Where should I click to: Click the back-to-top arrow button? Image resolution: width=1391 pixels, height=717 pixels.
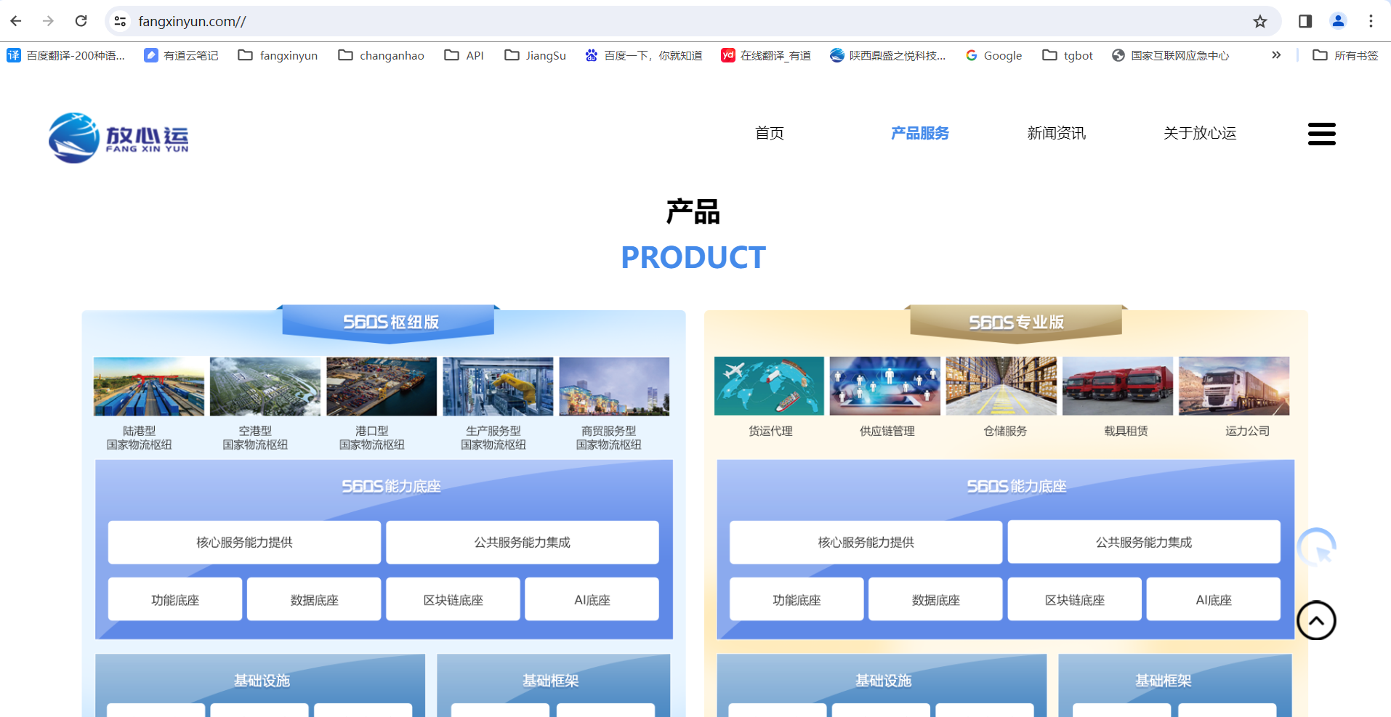(x=1316, y=620)
